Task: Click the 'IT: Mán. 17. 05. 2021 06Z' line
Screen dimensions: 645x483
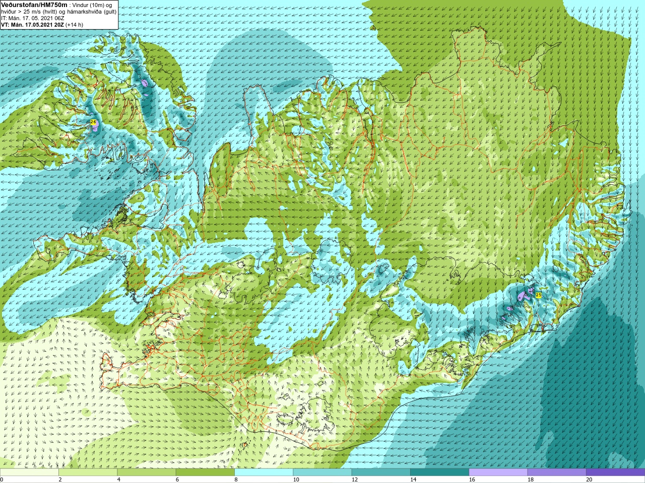Action: [33, 18]
